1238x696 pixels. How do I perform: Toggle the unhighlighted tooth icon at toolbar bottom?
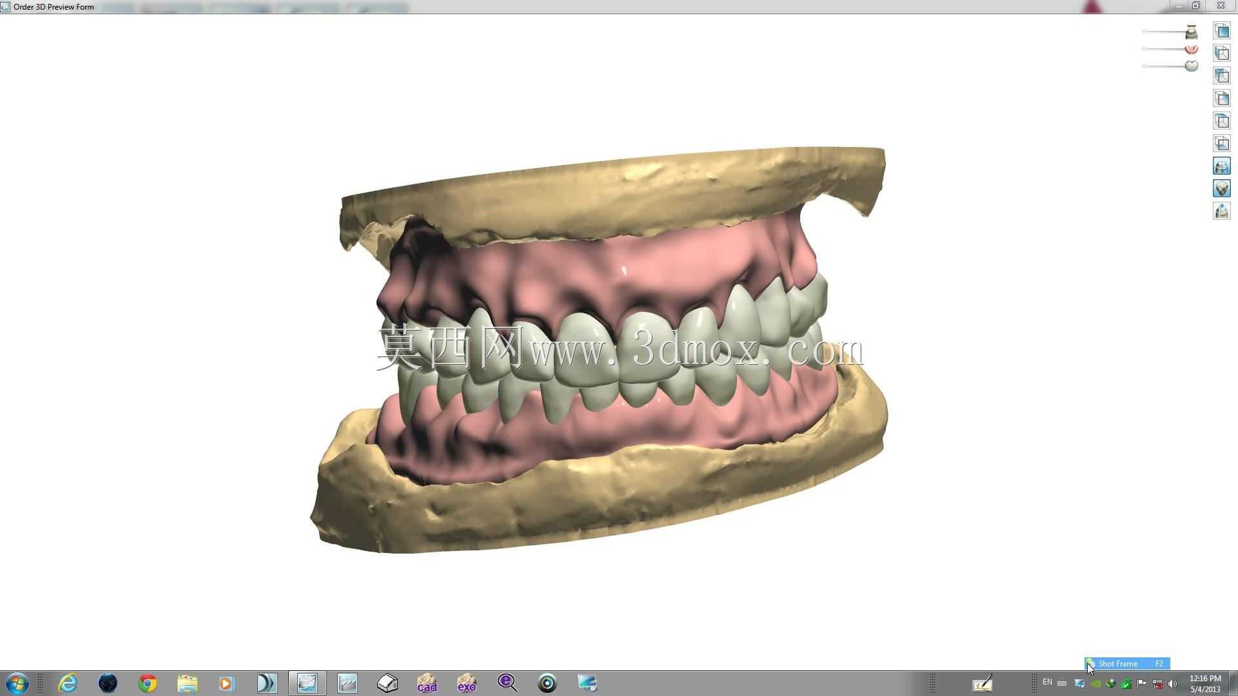[x=1222, y=211]
